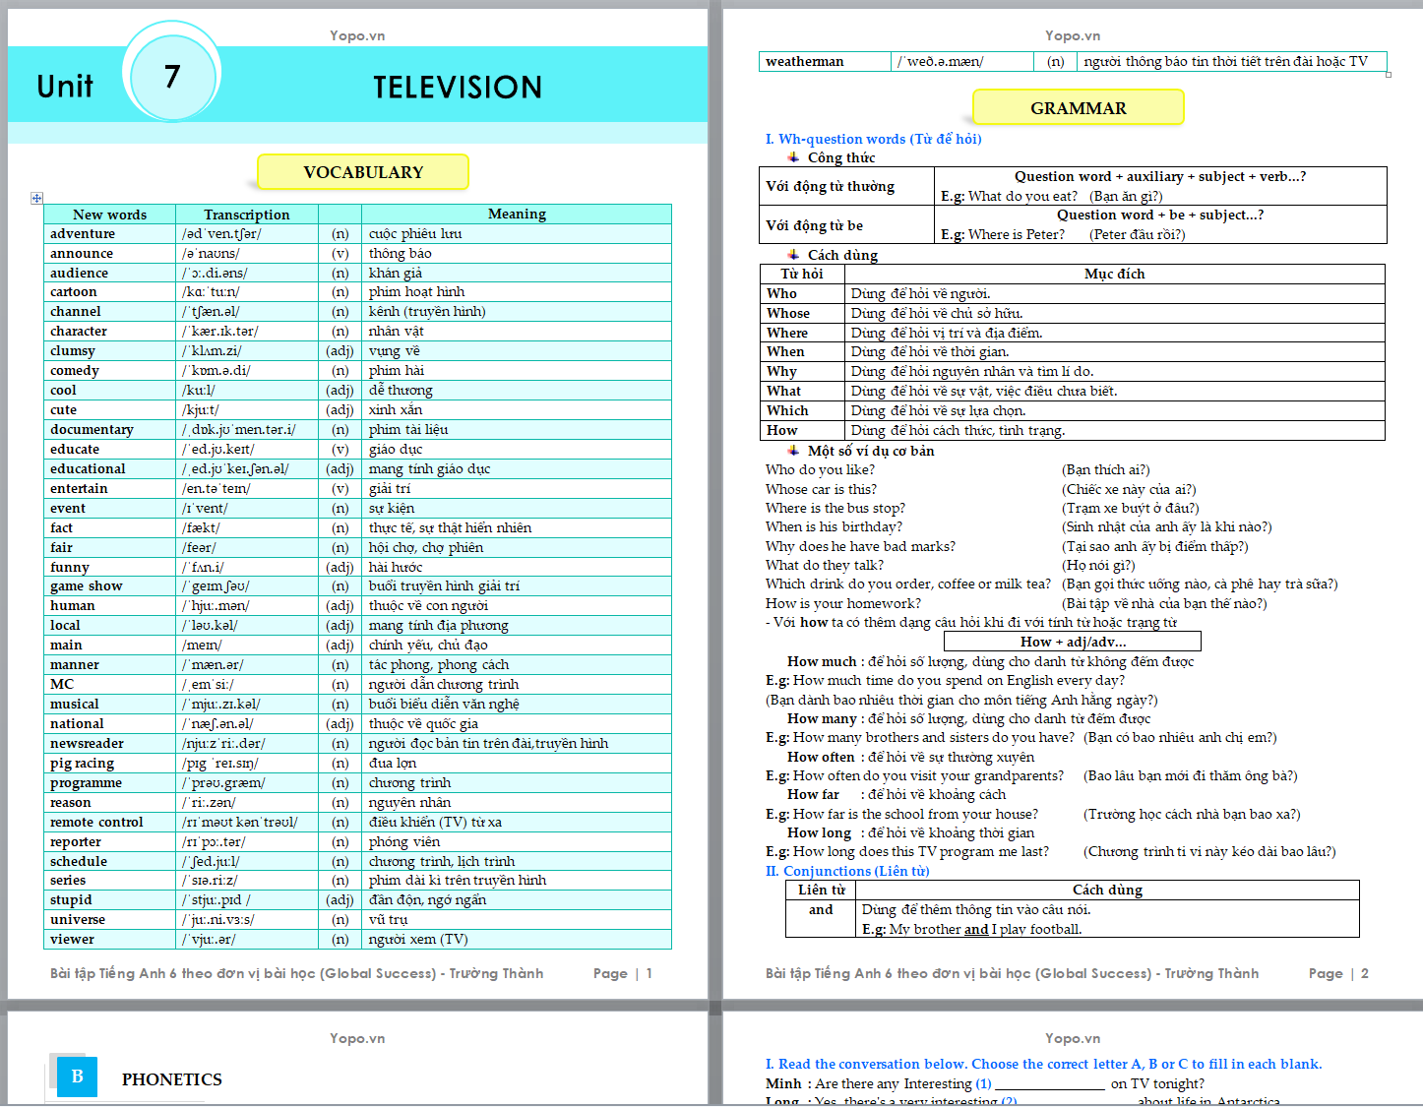Click the bullet icon beside "Một số ví dụ cơ bản"
1423x1107 pixels.
point(793,451)
